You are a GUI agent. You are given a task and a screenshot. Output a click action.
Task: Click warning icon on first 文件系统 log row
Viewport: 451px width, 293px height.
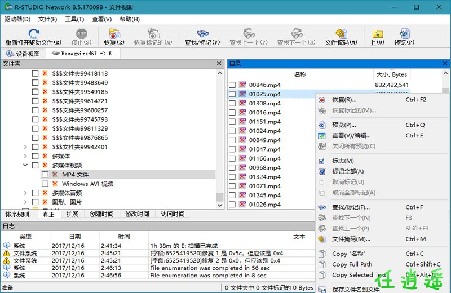(x=6, y=253)
